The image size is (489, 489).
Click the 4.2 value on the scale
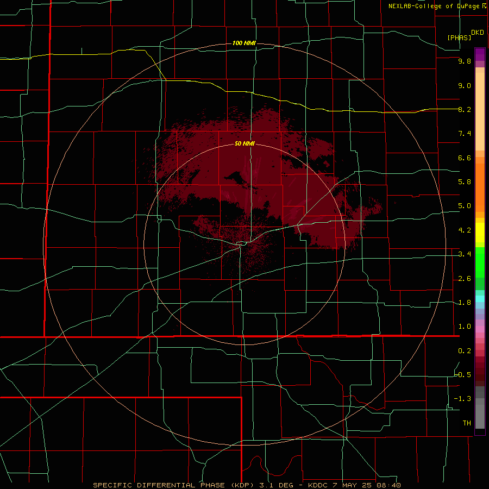(465, 230)
